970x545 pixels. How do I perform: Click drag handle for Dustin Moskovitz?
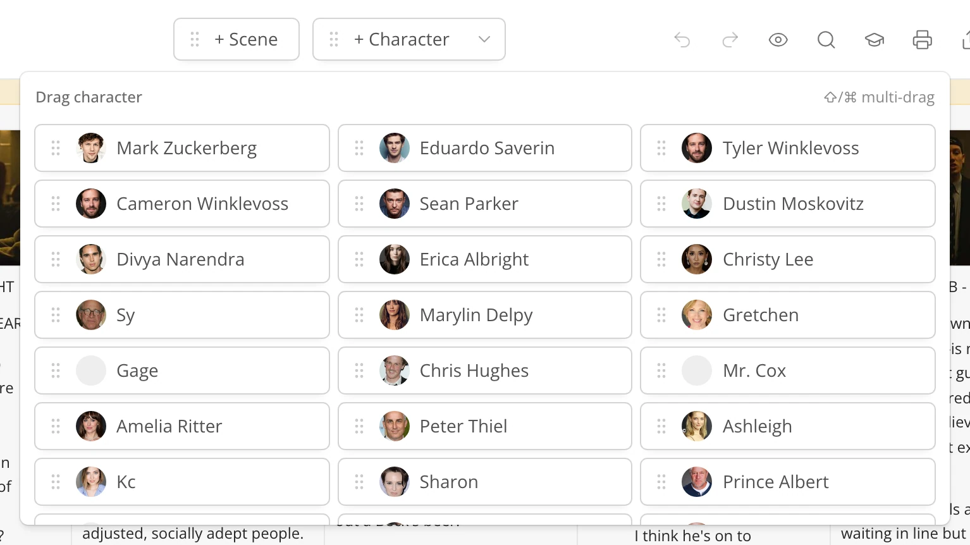coord(661,204)
